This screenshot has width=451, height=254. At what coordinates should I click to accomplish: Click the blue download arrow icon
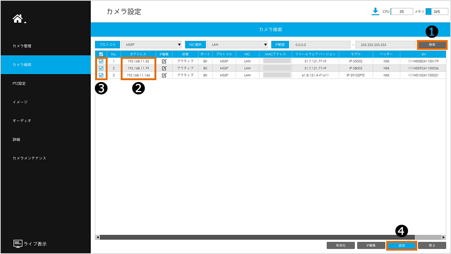click(375, 12)
